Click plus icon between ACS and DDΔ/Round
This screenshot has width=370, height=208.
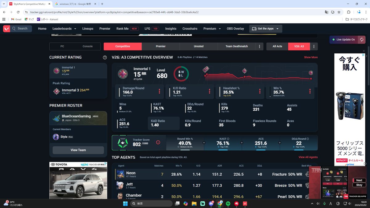(280, 143)
